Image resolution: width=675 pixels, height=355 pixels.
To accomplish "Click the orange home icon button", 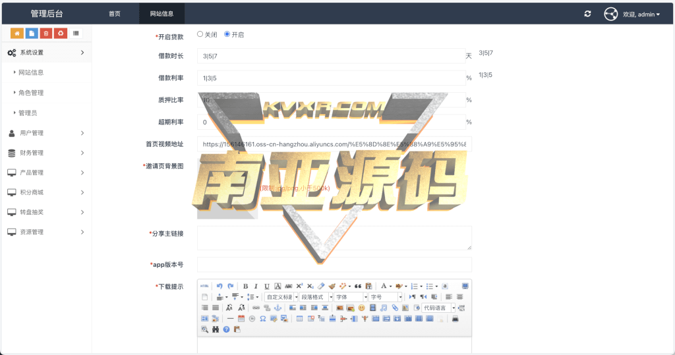I will pyautogui.click(x=16, y=34).
